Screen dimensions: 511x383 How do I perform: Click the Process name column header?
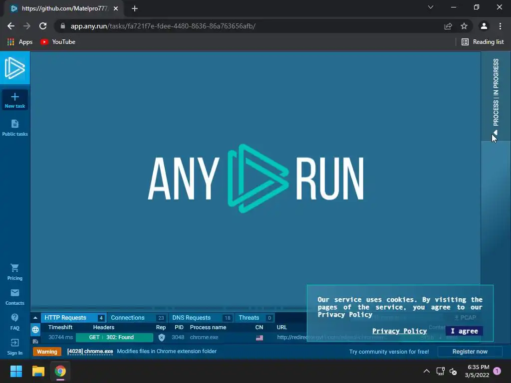[208, 327]
